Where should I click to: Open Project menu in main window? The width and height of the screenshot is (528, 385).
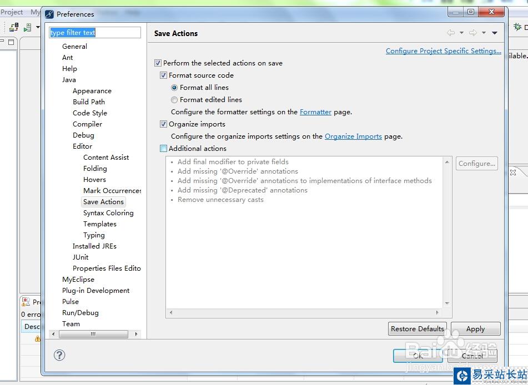12,12
